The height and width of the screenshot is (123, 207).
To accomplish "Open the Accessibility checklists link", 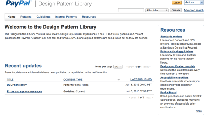I will click(174, 78).
